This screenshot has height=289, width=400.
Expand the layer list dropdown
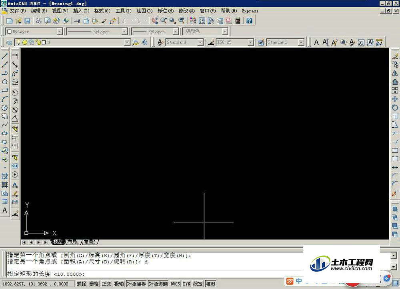[127, 42]
